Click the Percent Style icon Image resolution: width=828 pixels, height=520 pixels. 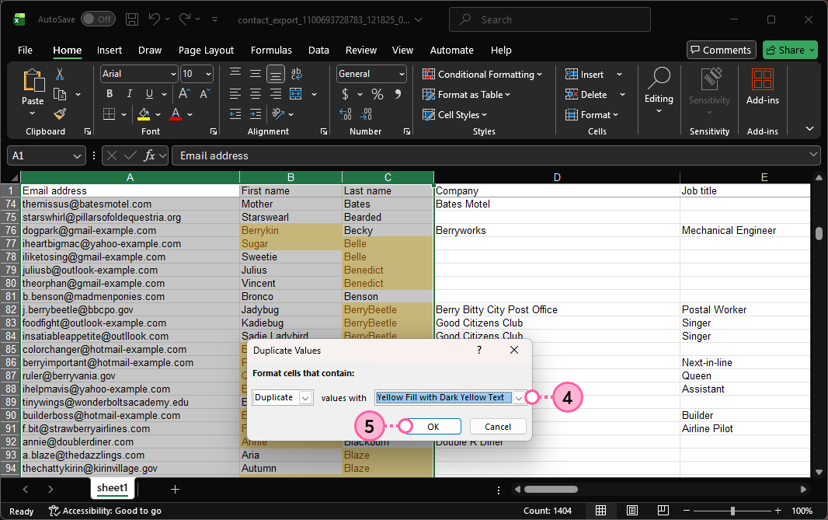377,94
